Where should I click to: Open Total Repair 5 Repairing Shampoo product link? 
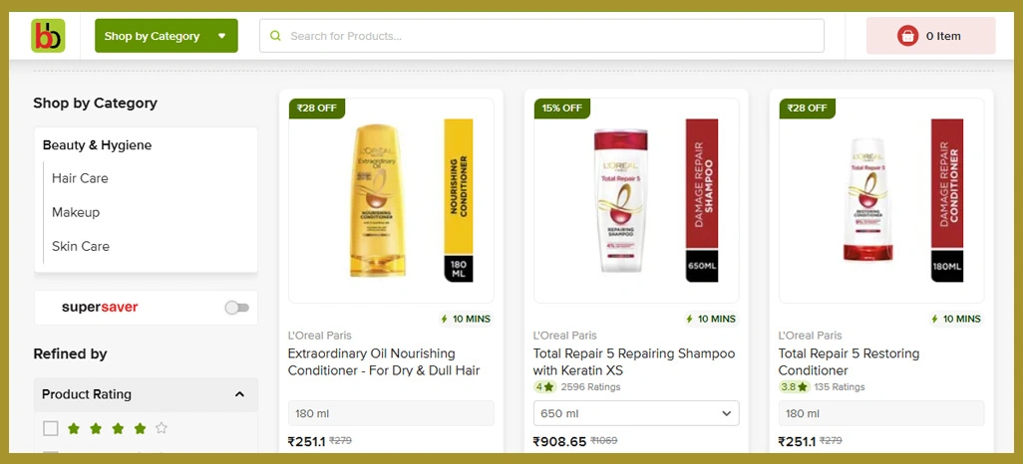(x=634, y=361)
